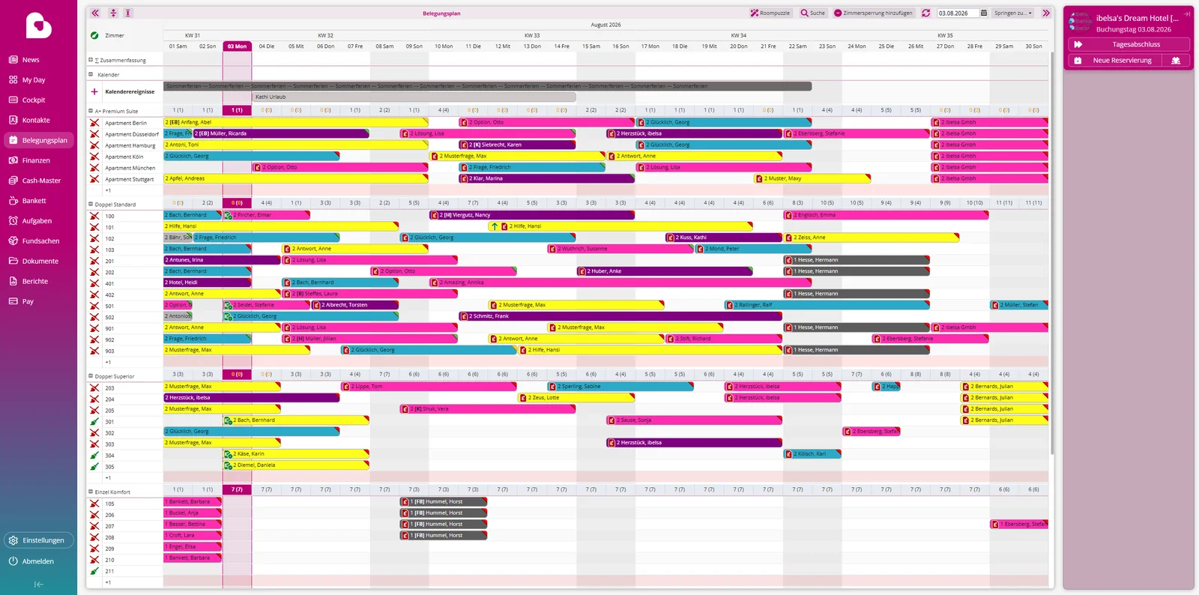The width and height of the screenshot is (1199, 595).
Task: Expand the Zusammenfassung section
Action: [91, 60]
